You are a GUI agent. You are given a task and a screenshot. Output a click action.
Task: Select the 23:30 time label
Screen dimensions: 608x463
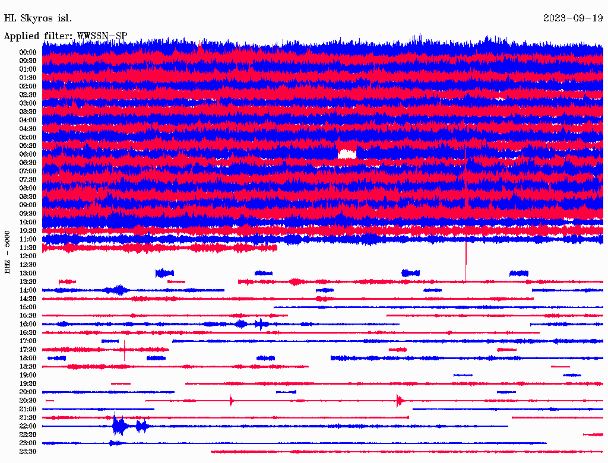[x=28, y=451]
